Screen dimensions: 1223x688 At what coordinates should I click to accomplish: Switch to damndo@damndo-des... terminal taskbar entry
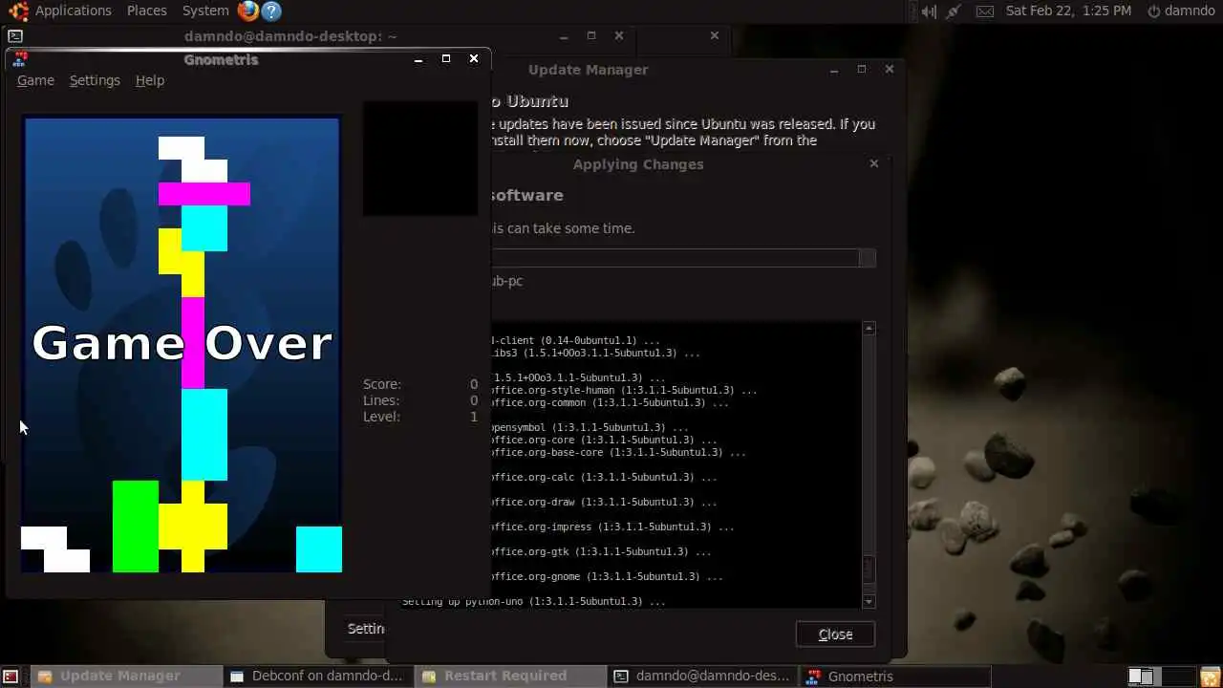click(x=702, y=677)
